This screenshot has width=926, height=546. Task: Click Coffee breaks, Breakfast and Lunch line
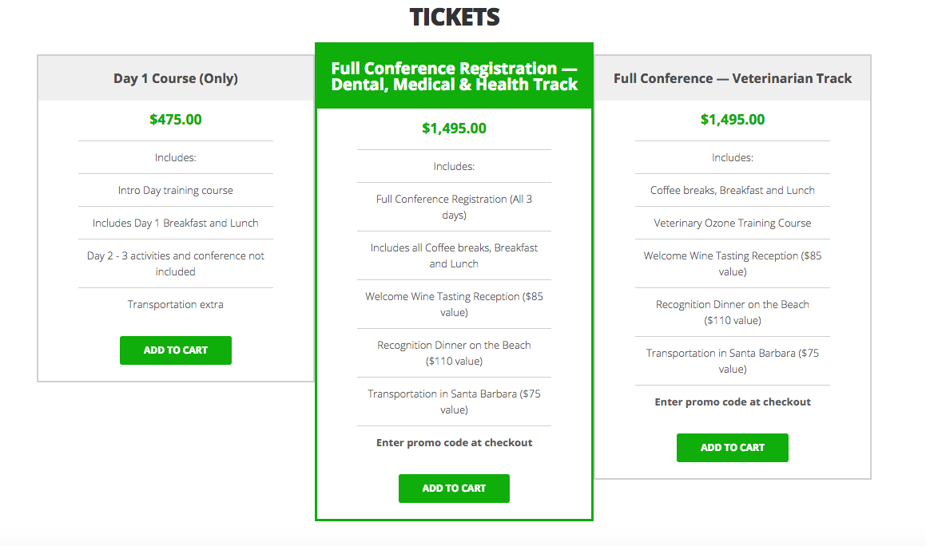[x=733, y=190]
